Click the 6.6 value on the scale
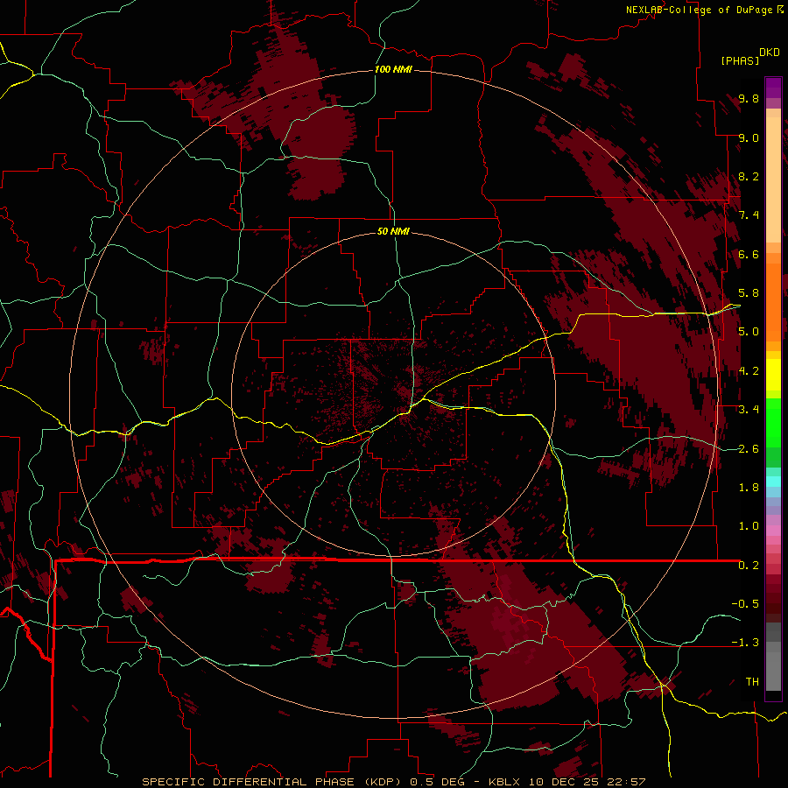This screenshot has height=788, width=788. [749, 254]
